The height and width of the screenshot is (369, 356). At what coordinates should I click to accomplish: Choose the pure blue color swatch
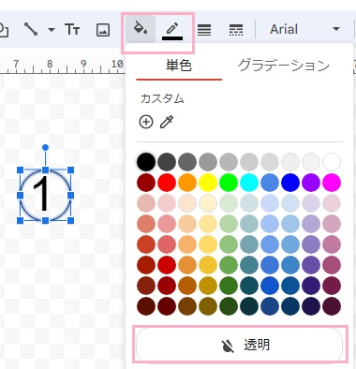[x=290, y=183]
